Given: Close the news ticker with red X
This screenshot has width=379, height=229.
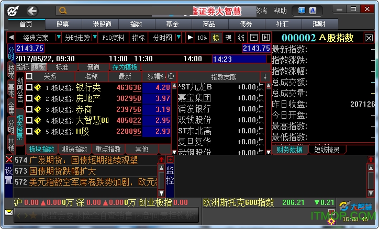Looking at the screenshot, I should [x=9, y=159].
